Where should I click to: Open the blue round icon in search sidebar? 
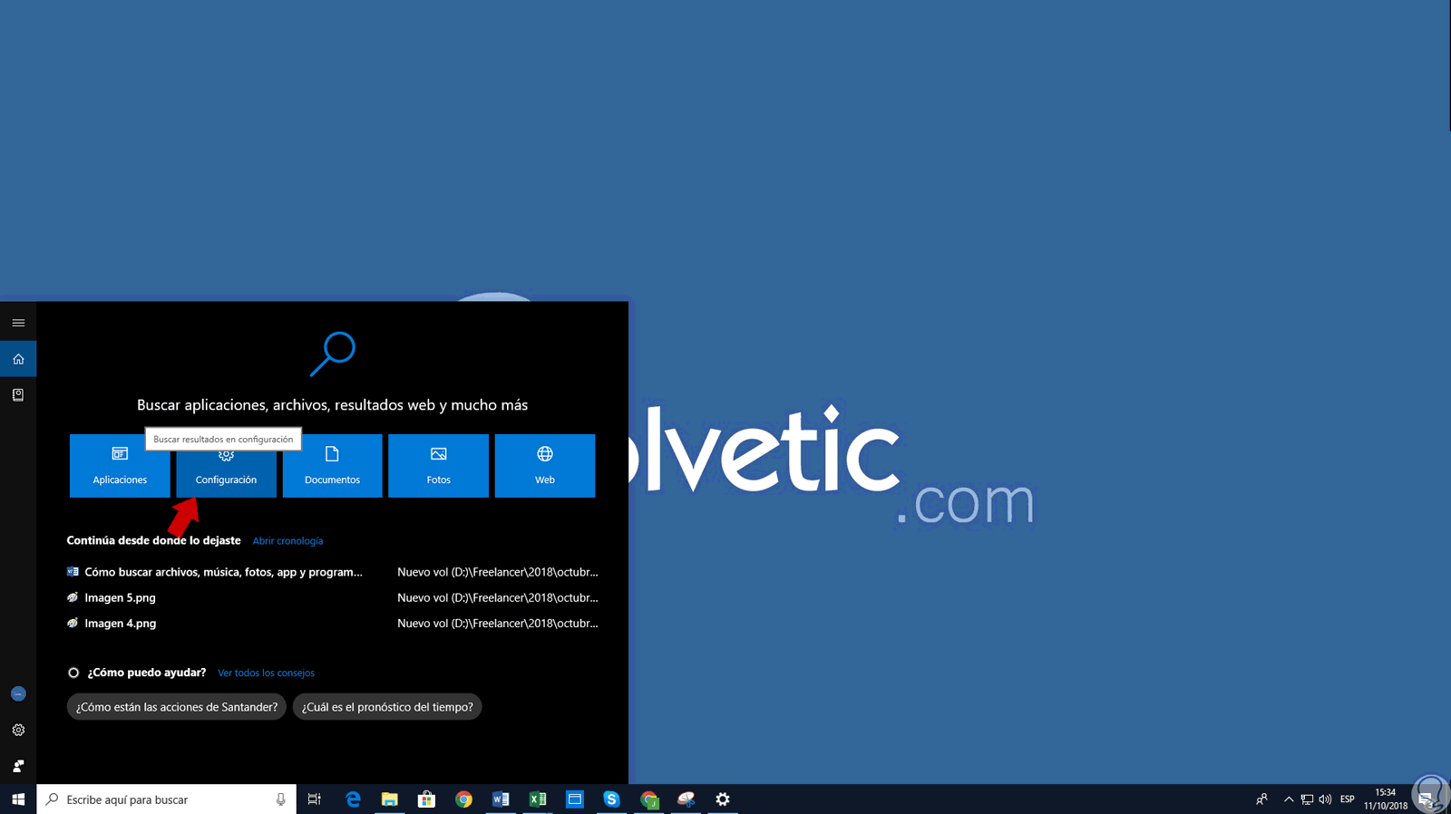pyautogui.click(x=18, y=693)
